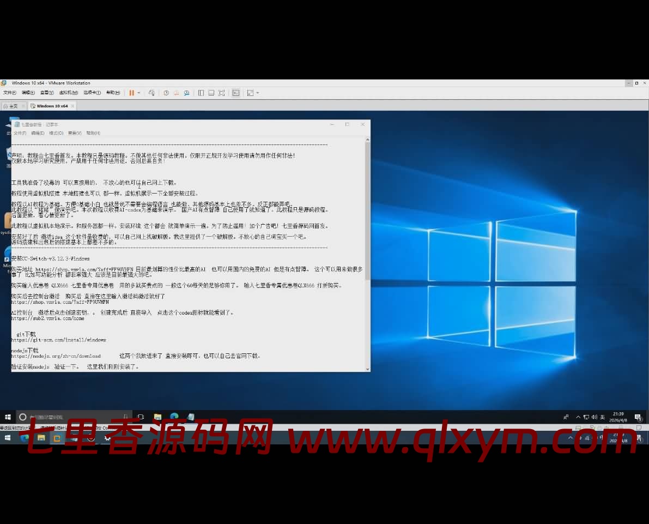
Task: Open File Explorer on guest taskbar
Action: coord(157,417)
